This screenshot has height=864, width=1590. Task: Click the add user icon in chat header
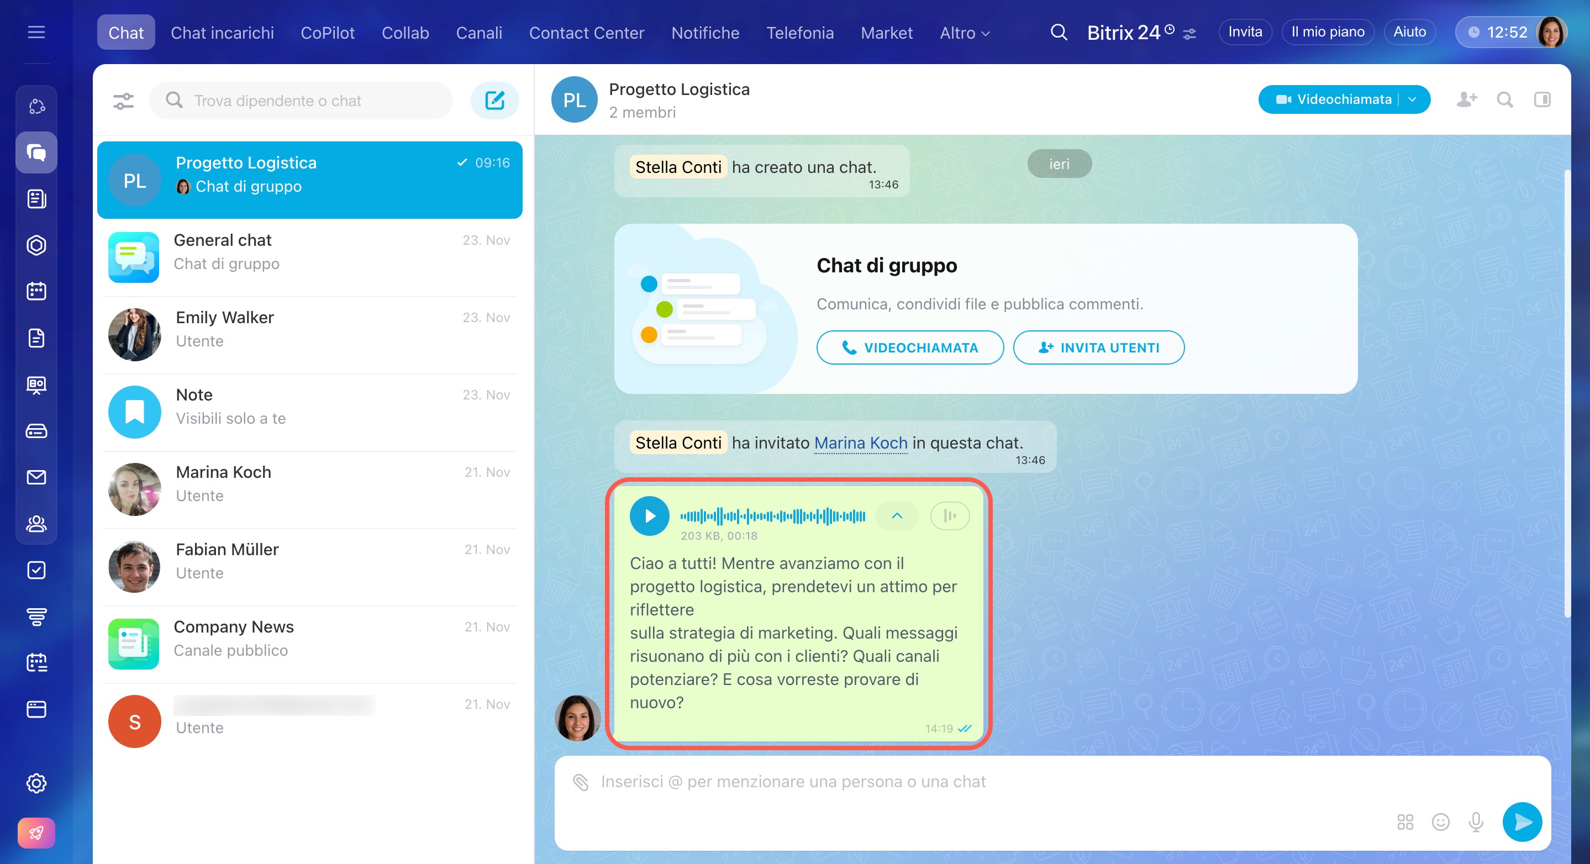1467,99
